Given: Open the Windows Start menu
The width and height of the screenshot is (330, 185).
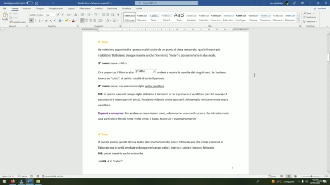Looking at the screenshot, I should coord(4,181).
